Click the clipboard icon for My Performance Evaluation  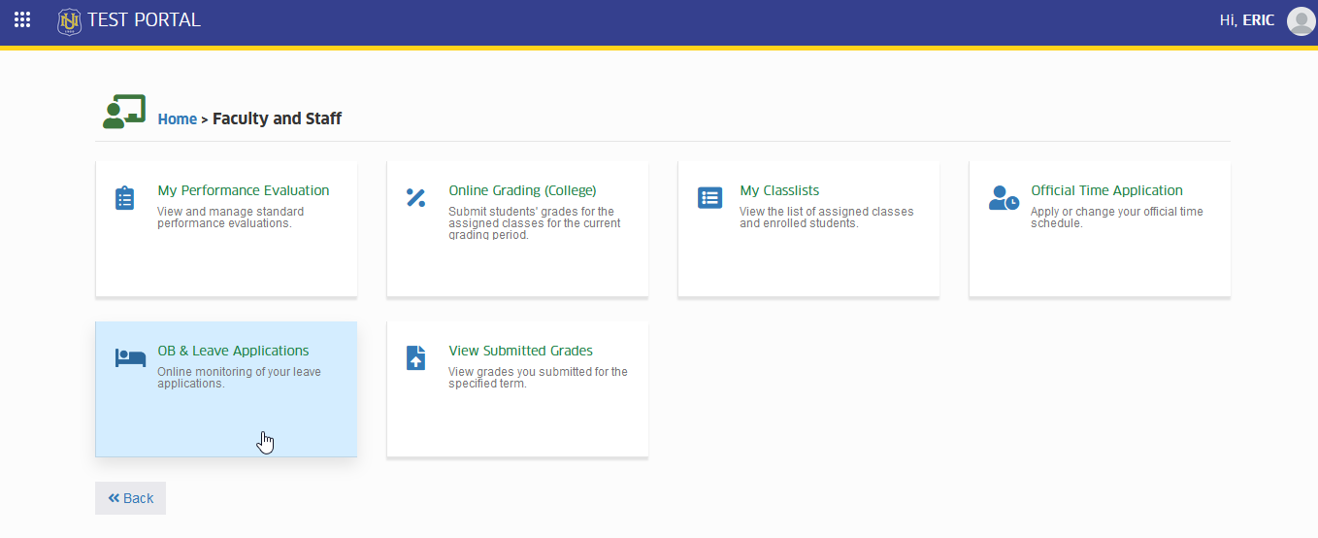pyautogui.click(x=124, y=198)
